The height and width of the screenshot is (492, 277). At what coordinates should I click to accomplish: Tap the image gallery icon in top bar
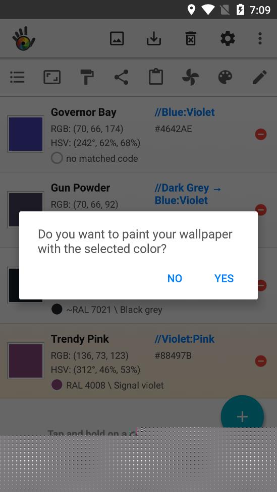click(x=117, y=39)
